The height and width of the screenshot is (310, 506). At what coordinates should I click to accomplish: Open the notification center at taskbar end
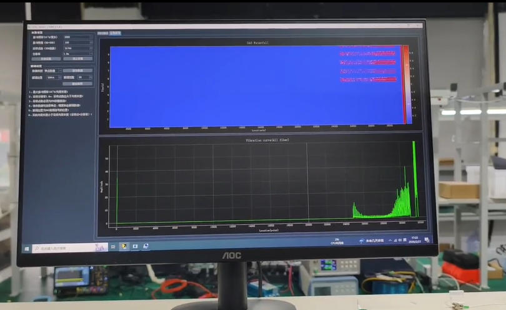[427, 240]
